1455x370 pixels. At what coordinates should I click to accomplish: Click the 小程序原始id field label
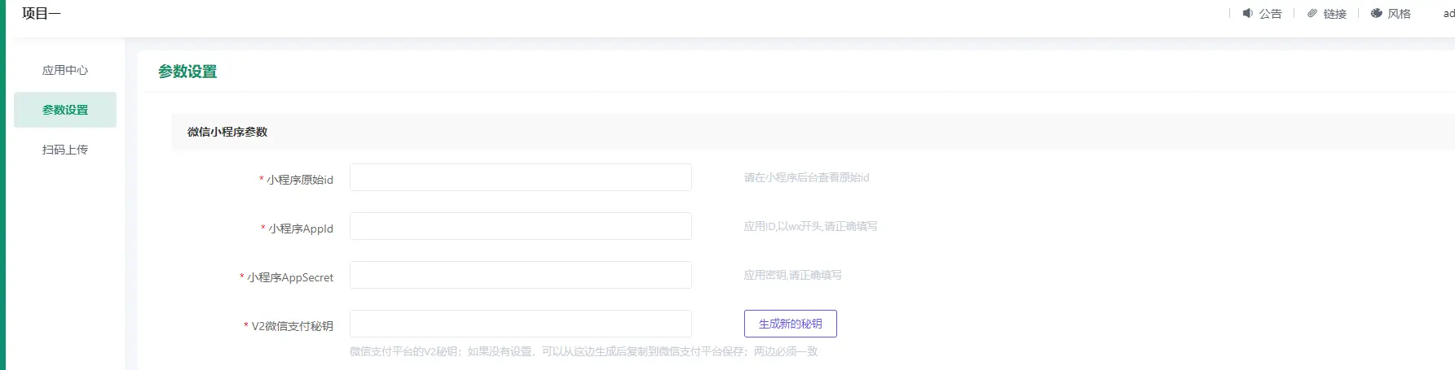coord(299,180)
